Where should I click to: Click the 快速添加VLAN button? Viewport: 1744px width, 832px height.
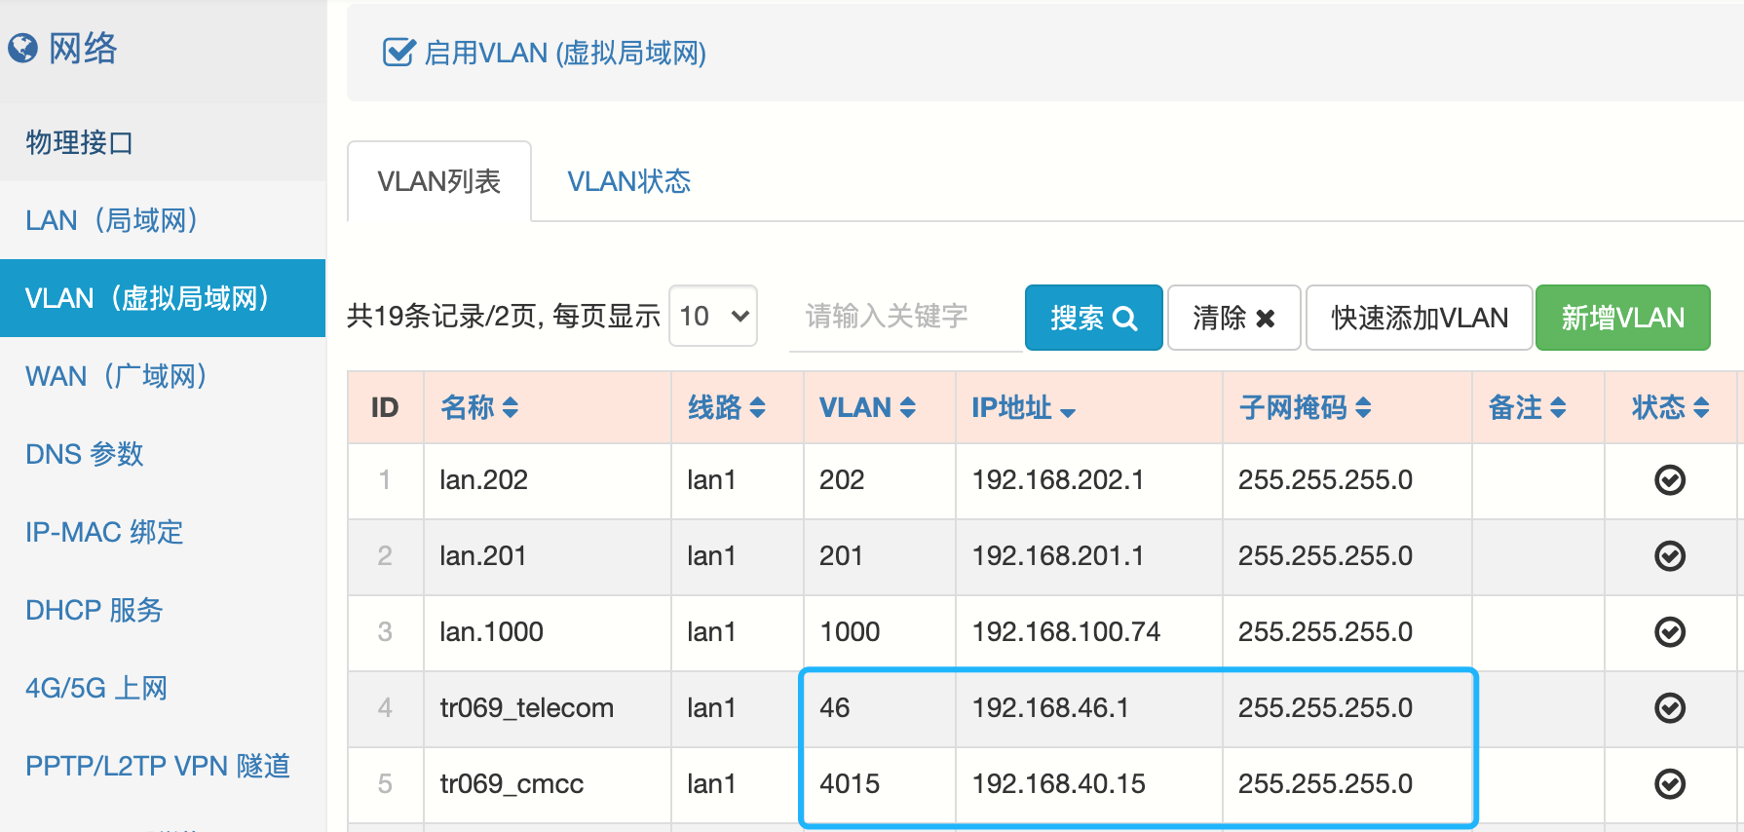[x=1419, y=318]
